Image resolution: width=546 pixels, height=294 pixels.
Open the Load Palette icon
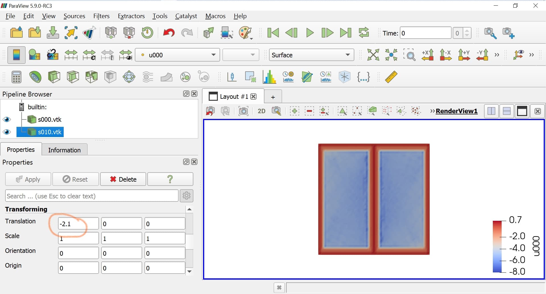click(246, 33)
